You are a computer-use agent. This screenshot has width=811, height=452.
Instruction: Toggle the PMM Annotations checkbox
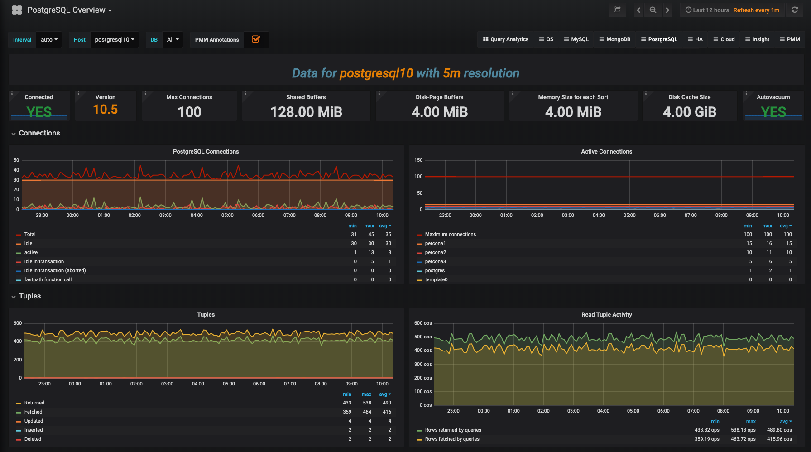point(256,39)
